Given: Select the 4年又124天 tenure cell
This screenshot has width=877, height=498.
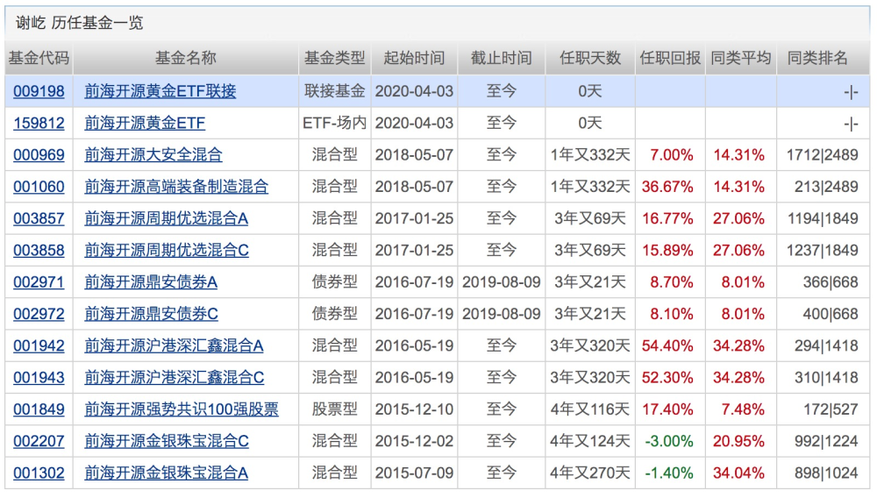Looking at the screenshot, I should coord(590,442).
